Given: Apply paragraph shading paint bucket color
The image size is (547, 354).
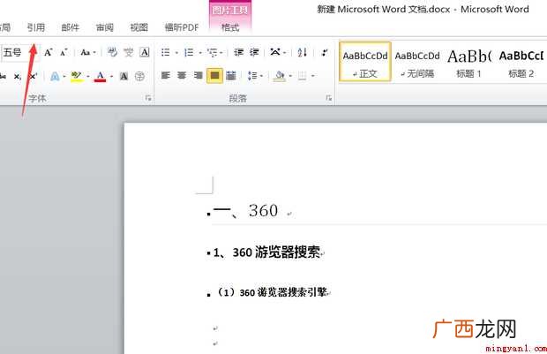Looking at the screenshot, I should click(280, 75).
